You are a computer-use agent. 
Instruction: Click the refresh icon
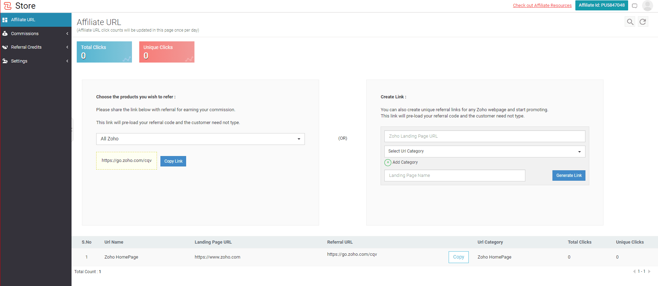[643, 22]
